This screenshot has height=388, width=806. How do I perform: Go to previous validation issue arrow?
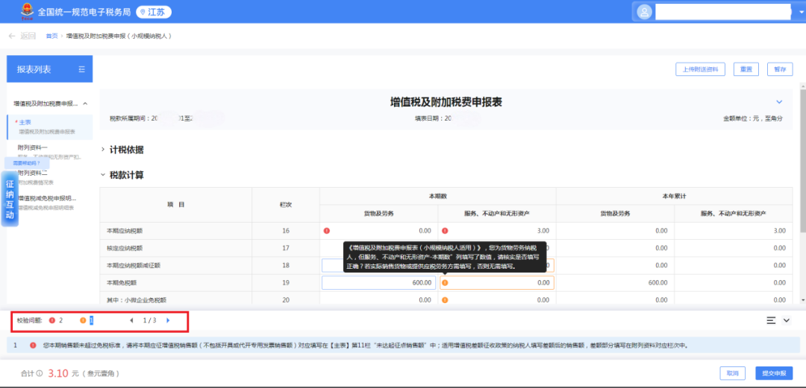132,320
